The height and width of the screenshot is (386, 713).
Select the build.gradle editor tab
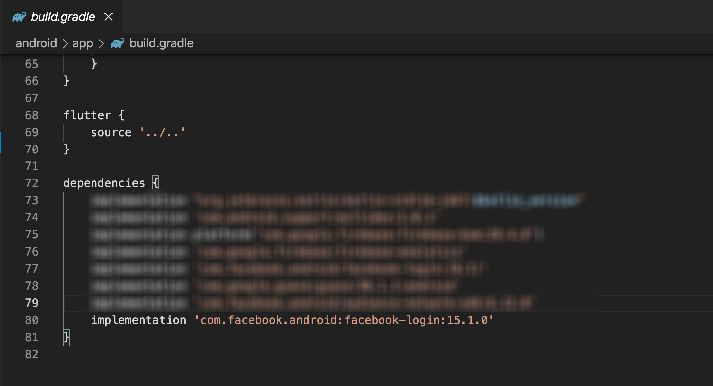click(63, 16)
